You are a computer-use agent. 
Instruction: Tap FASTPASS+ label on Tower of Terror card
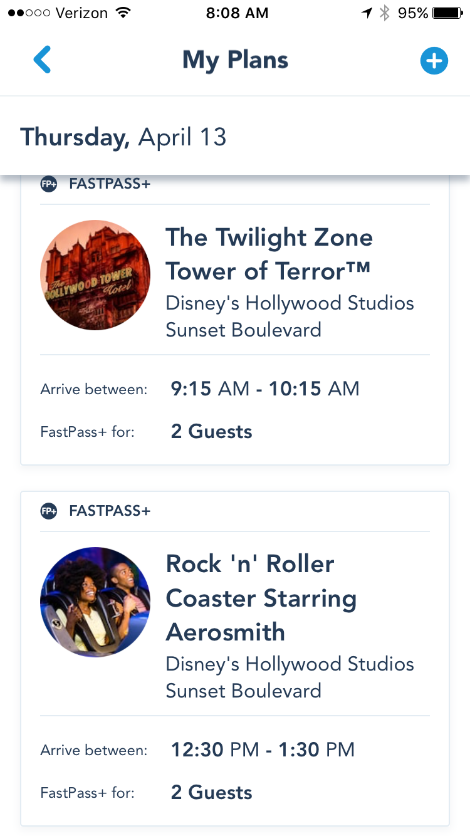point(110,184)
